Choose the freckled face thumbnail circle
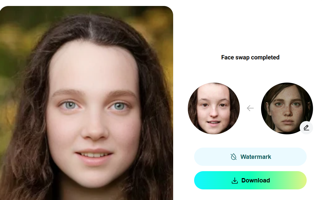322x200 pixels. 287,108
